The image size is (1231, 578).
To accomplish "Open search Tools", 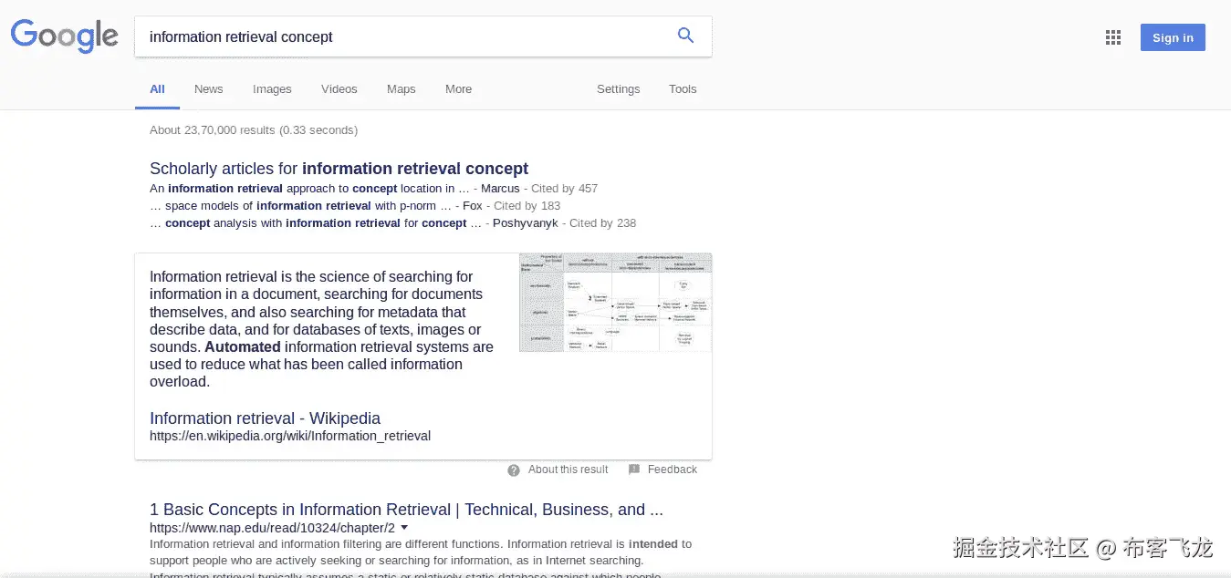I will [683, 89].
